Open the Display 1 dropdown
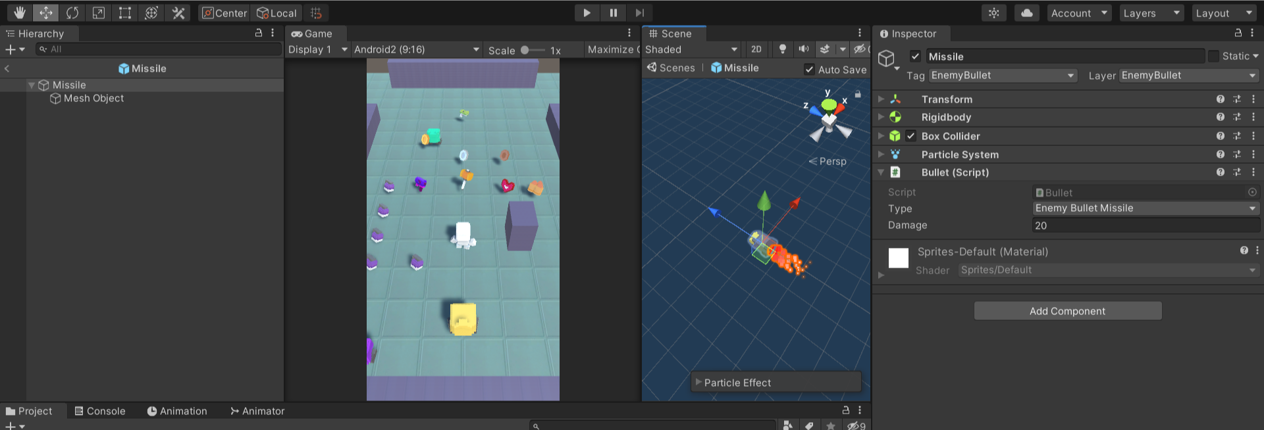Image resolution: width=1264 pixels, height=430 pixels. point(317,49)
